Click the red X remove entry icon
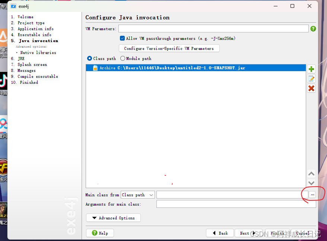327x241 pixels. click(311, 88)
